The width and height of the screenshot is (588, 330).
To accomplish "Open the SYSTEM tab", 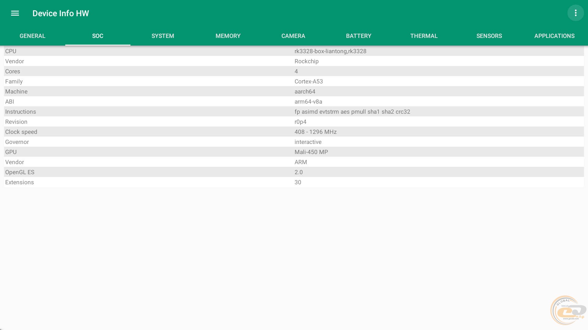I will 163,36.
